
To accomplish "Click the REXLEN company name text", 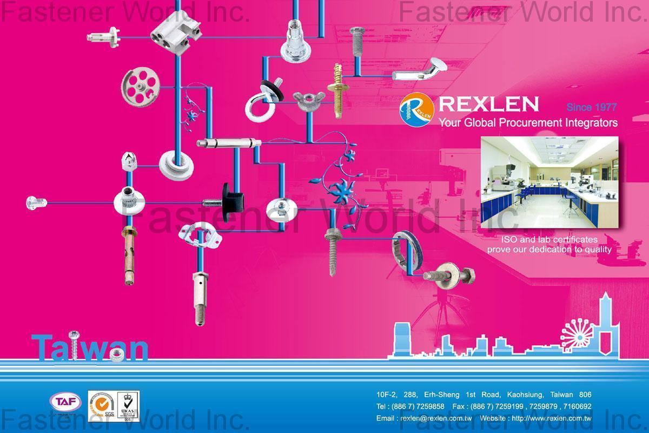I will click(488, 103).
